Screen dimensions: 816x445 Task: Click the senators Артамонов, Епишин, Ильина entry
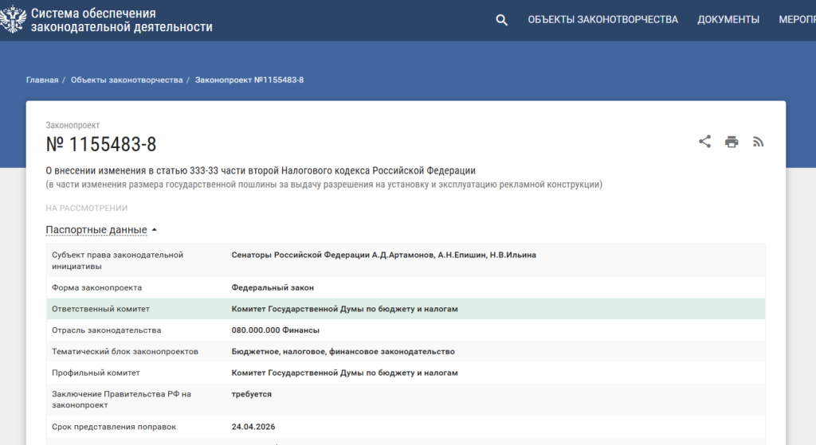point(383,255)
